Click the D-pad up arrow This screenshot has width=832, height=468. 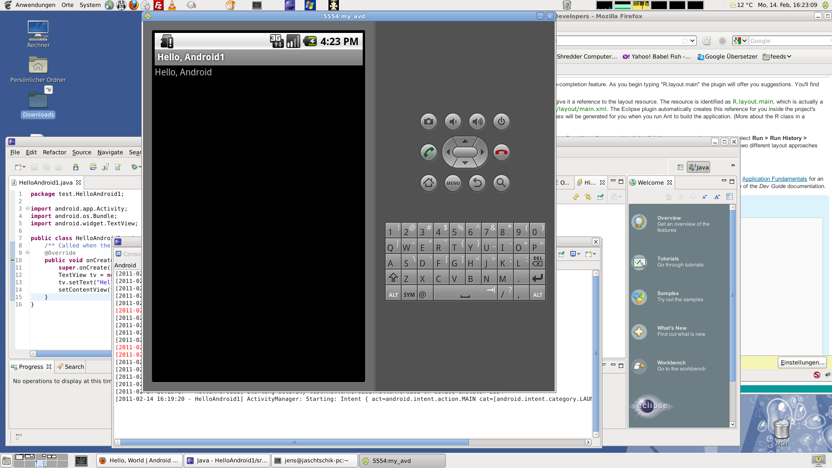pyautogui.click(x=465, y=141)
